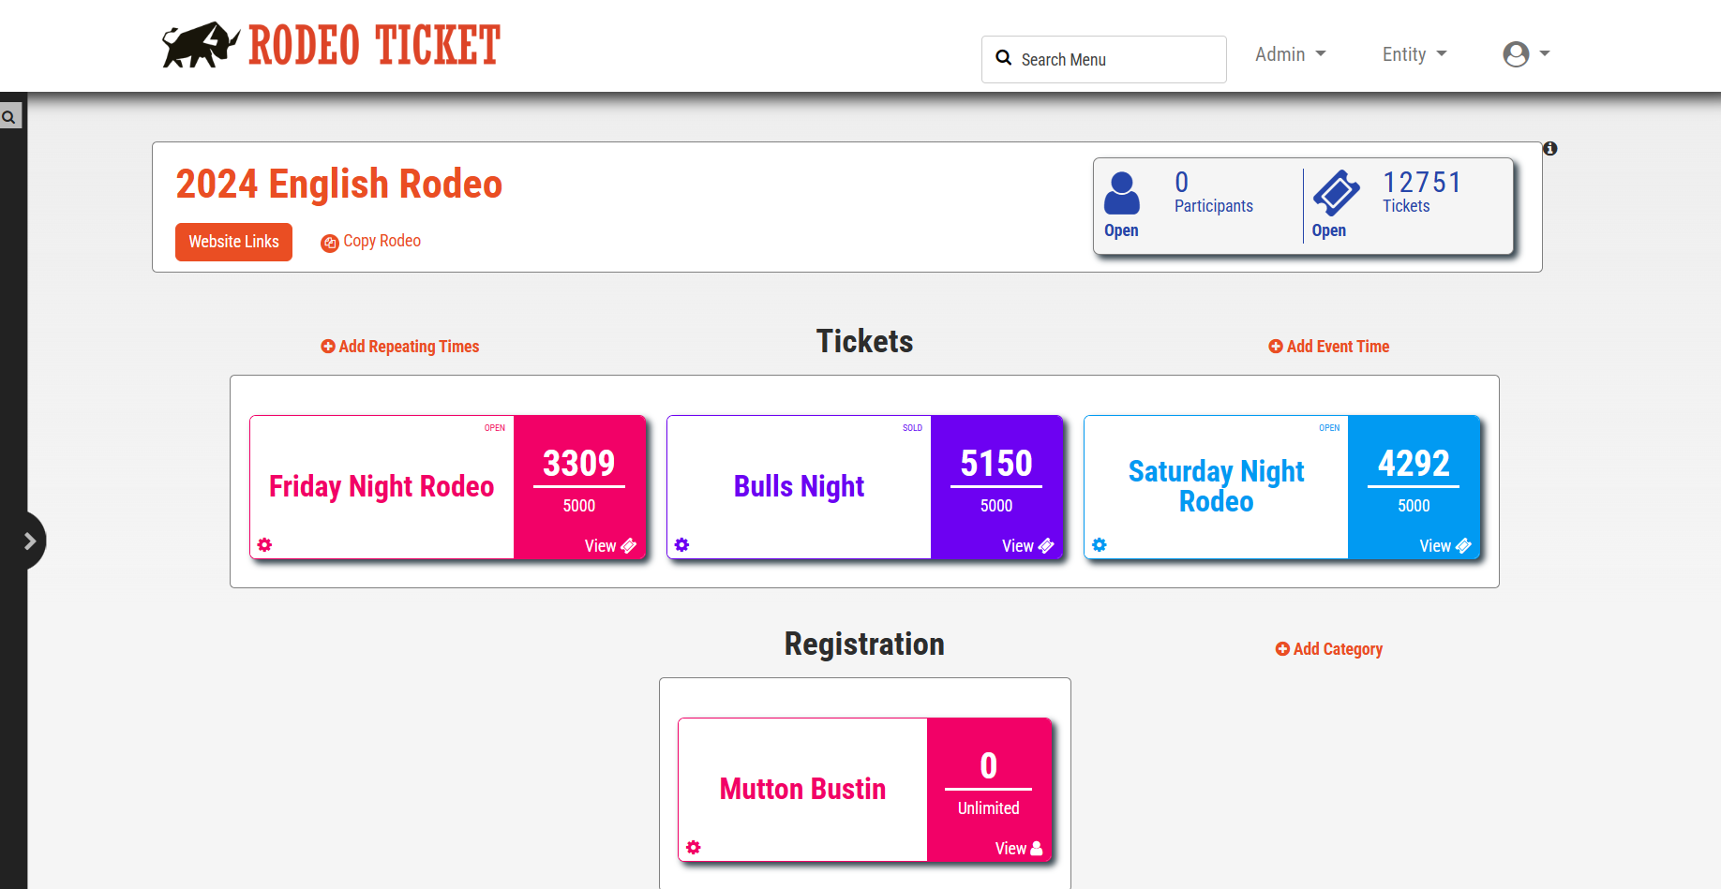This screenshot has width=1721, height=889.
Task: Expand the left sidebar chevron
Action: pos(31,541)
